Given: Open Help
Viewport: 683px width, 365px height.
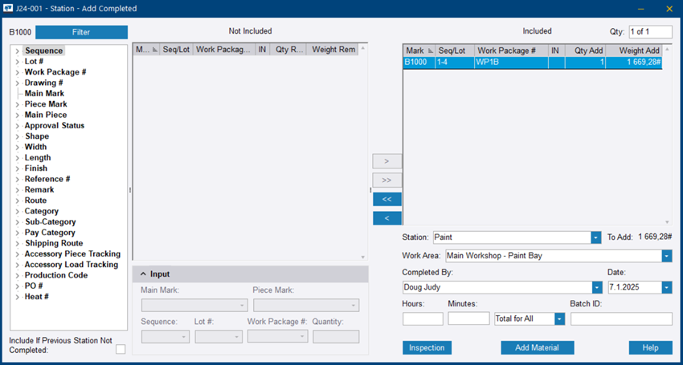Looking at the screenshot, I should pyautogui.click(x=650, y=347).
